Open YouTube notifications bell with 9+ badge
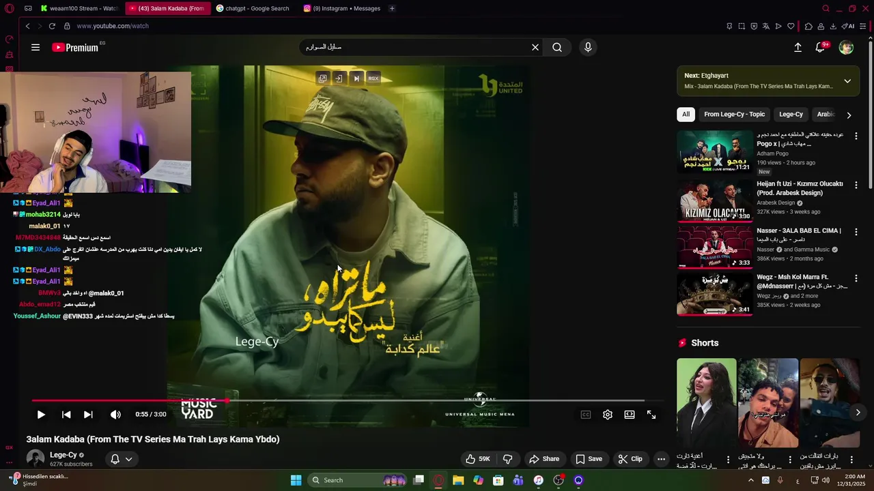Screen dimensions: 874x491 pos(821,46)
